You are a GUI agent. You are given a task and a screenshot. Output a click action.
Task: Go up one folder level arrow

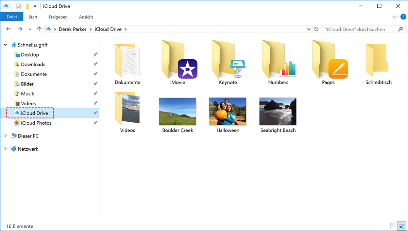[x=39, y=29]
